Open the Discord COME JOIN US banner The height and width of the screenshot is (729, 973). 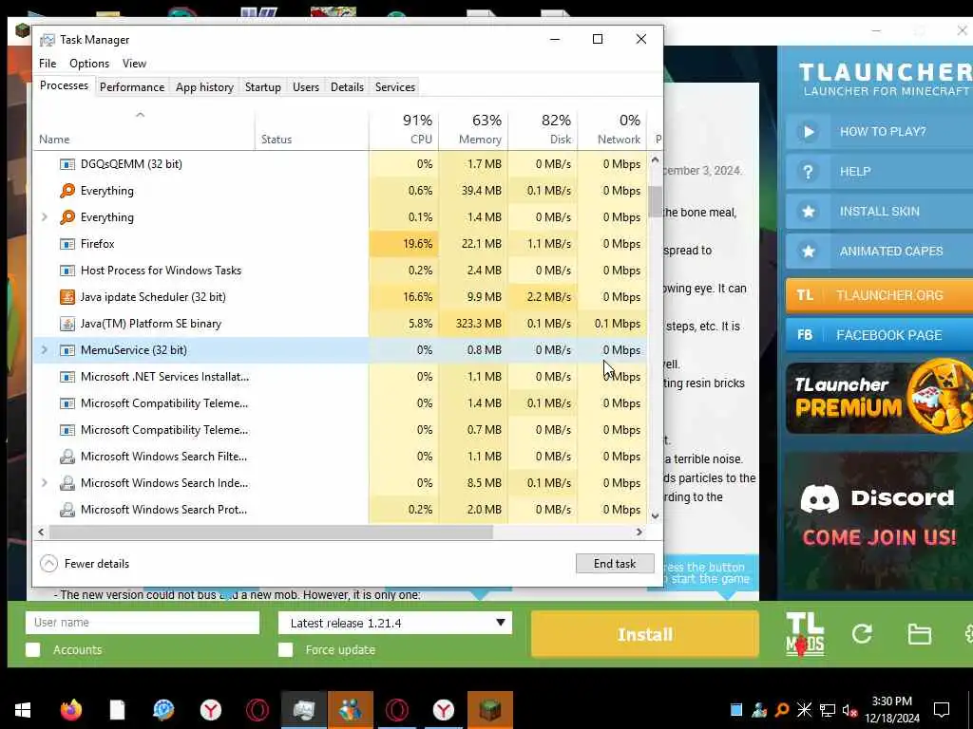pyautogui.click(x=879, y=519)
